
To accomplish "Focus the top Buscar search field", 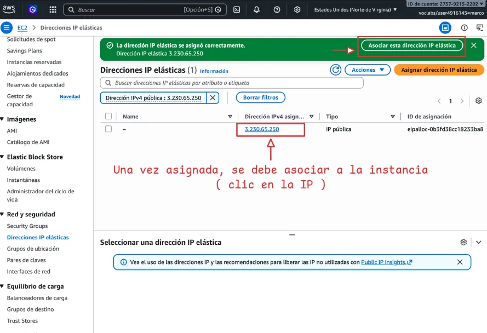I will (145, 10).
